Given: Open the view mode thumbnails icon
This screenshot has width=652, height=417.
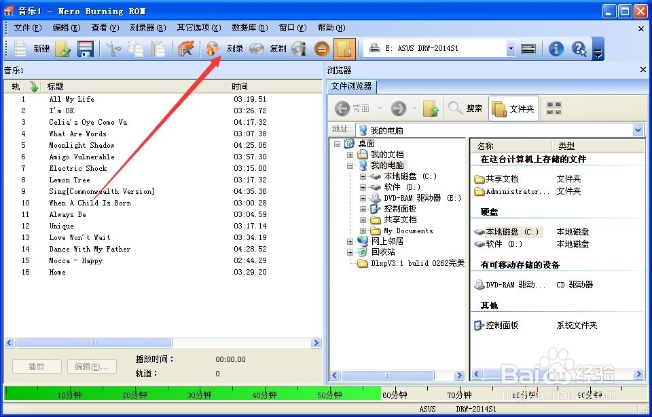Looking at the screenshot, I should pos(554,108).
